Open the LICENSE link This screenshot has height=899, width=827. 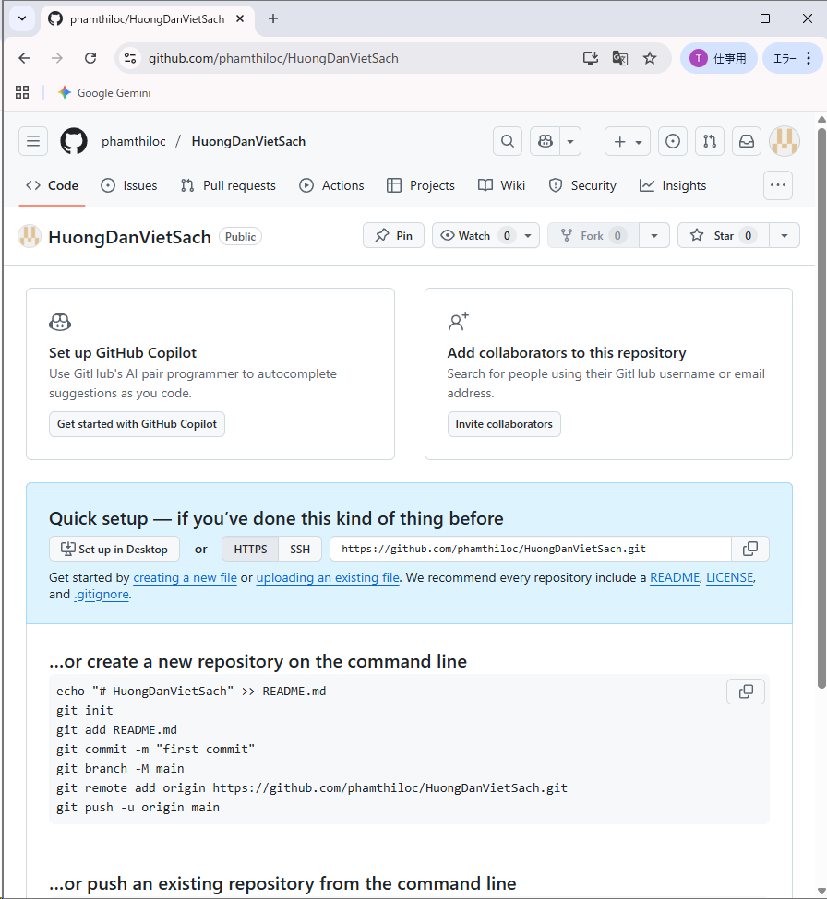[x=729, y=577]
